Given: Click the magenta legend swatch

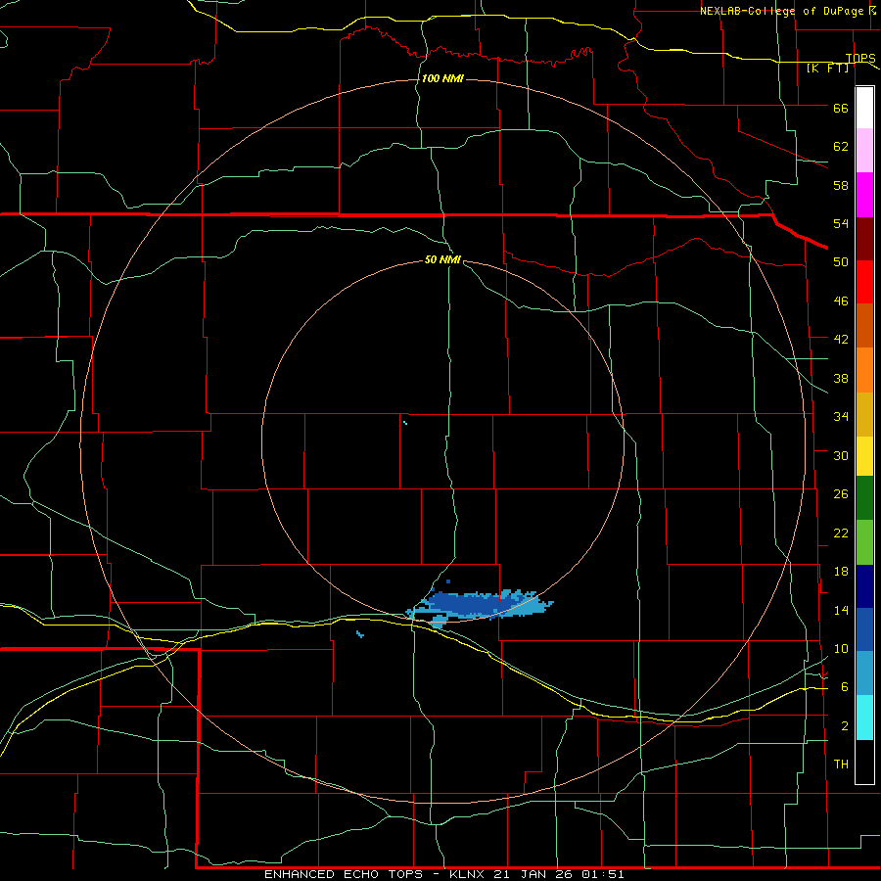Looking at the screenshot, I should point(864,195).
